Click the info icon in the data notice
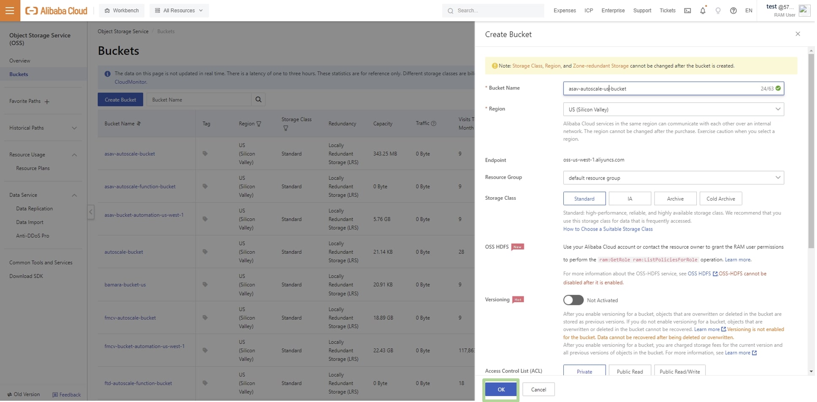The height and width of the screenshot is (402, 817). coord(108,74)
